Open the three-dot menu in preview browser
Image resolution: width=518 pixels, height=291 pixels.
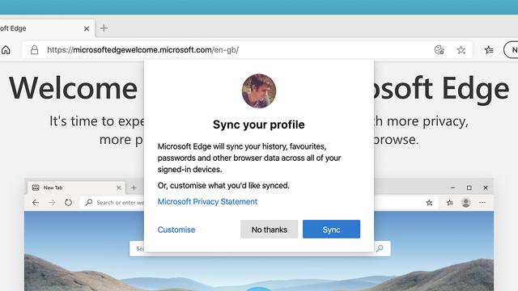482,203
